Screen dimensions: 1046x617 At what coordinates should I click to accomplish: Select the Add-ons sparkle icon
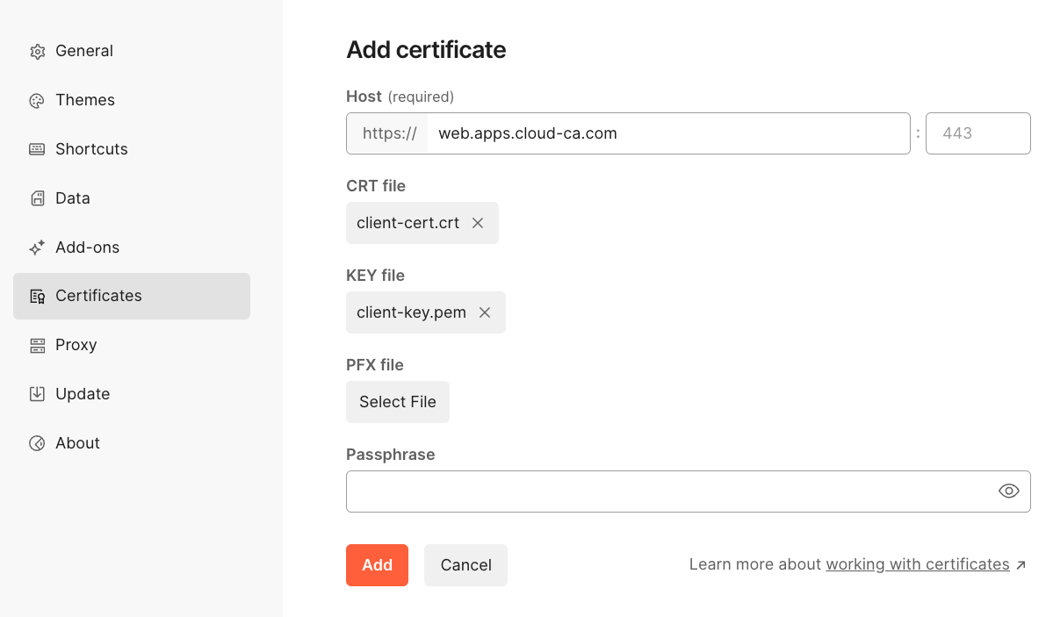[x=37, y=248]
